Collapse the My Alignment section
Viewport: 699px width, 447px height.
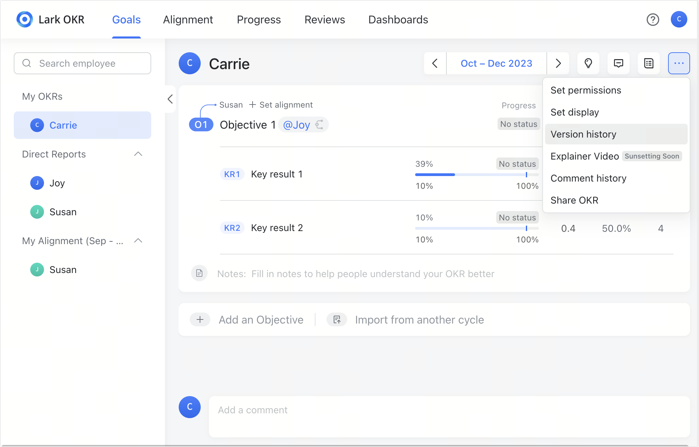pyautogui.click(x=138, y=241)
